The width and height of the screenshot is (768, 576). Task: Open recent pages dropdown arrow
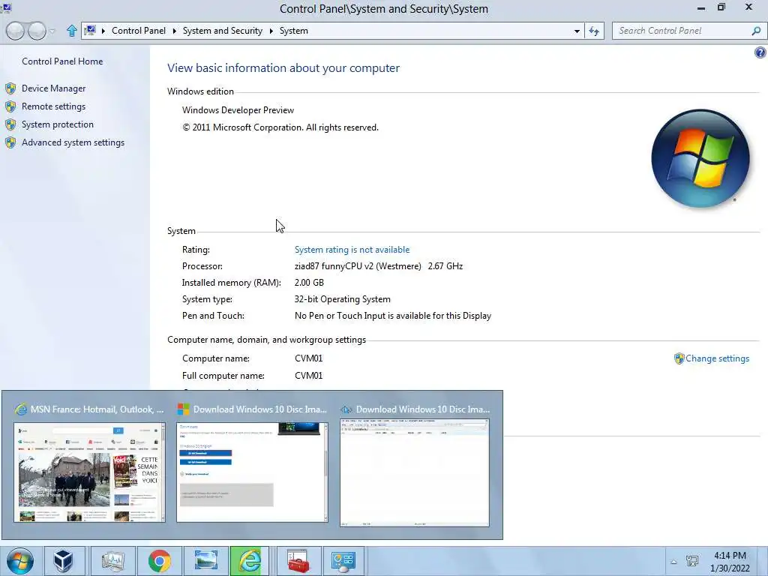point(52,31)
